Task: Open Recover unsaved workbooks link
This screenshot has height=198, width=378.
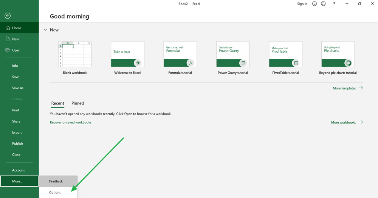Action: (71, 122)
